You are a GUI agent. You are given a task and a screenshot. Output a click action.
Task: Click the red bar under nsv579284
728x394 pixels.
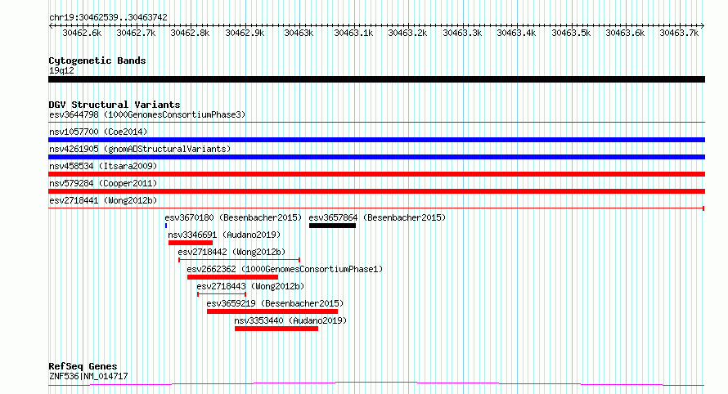pos(376,191)
